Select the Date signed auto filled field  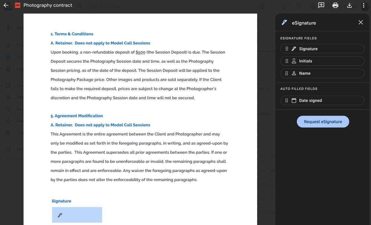(x=322, y=100)
